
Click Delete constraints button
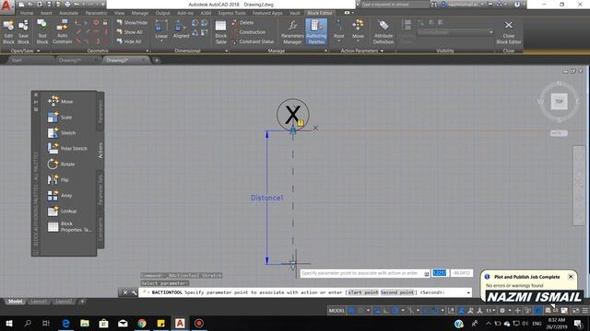pos(242,22)
